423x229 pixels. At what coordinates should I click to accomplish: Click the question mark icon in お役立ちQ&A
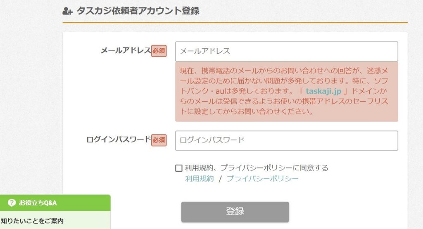12,203
